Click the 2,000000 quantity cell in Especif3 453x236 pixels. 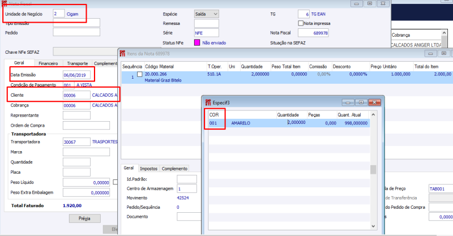296,122
